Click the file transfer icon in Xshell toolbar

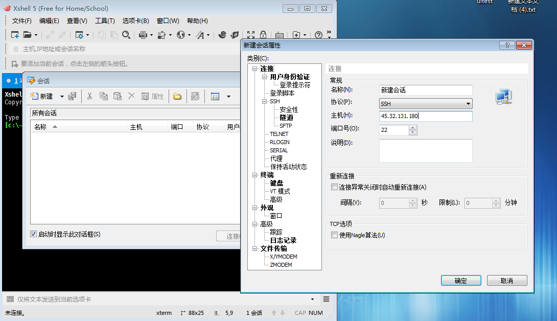[x=161, y=35]
